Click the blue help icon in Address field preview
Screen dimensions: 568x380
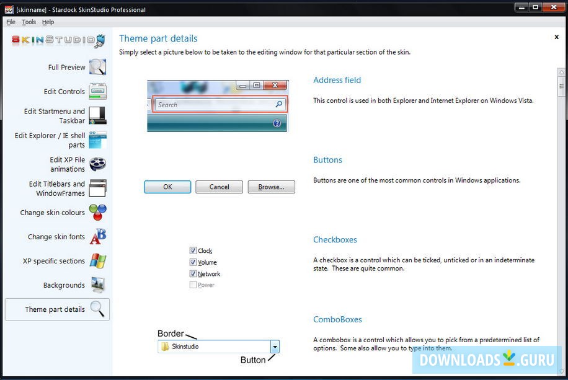tap(277, 123)
